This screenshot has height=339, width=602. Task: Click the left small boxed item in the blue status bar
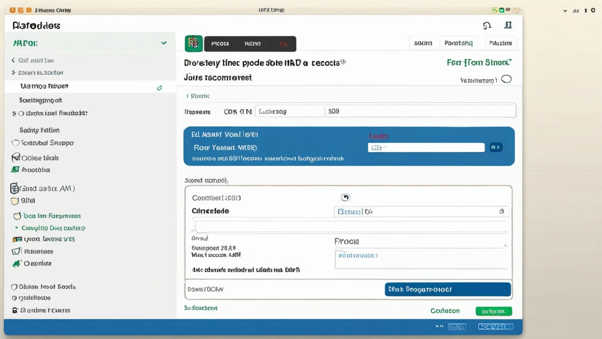[456, 326]
